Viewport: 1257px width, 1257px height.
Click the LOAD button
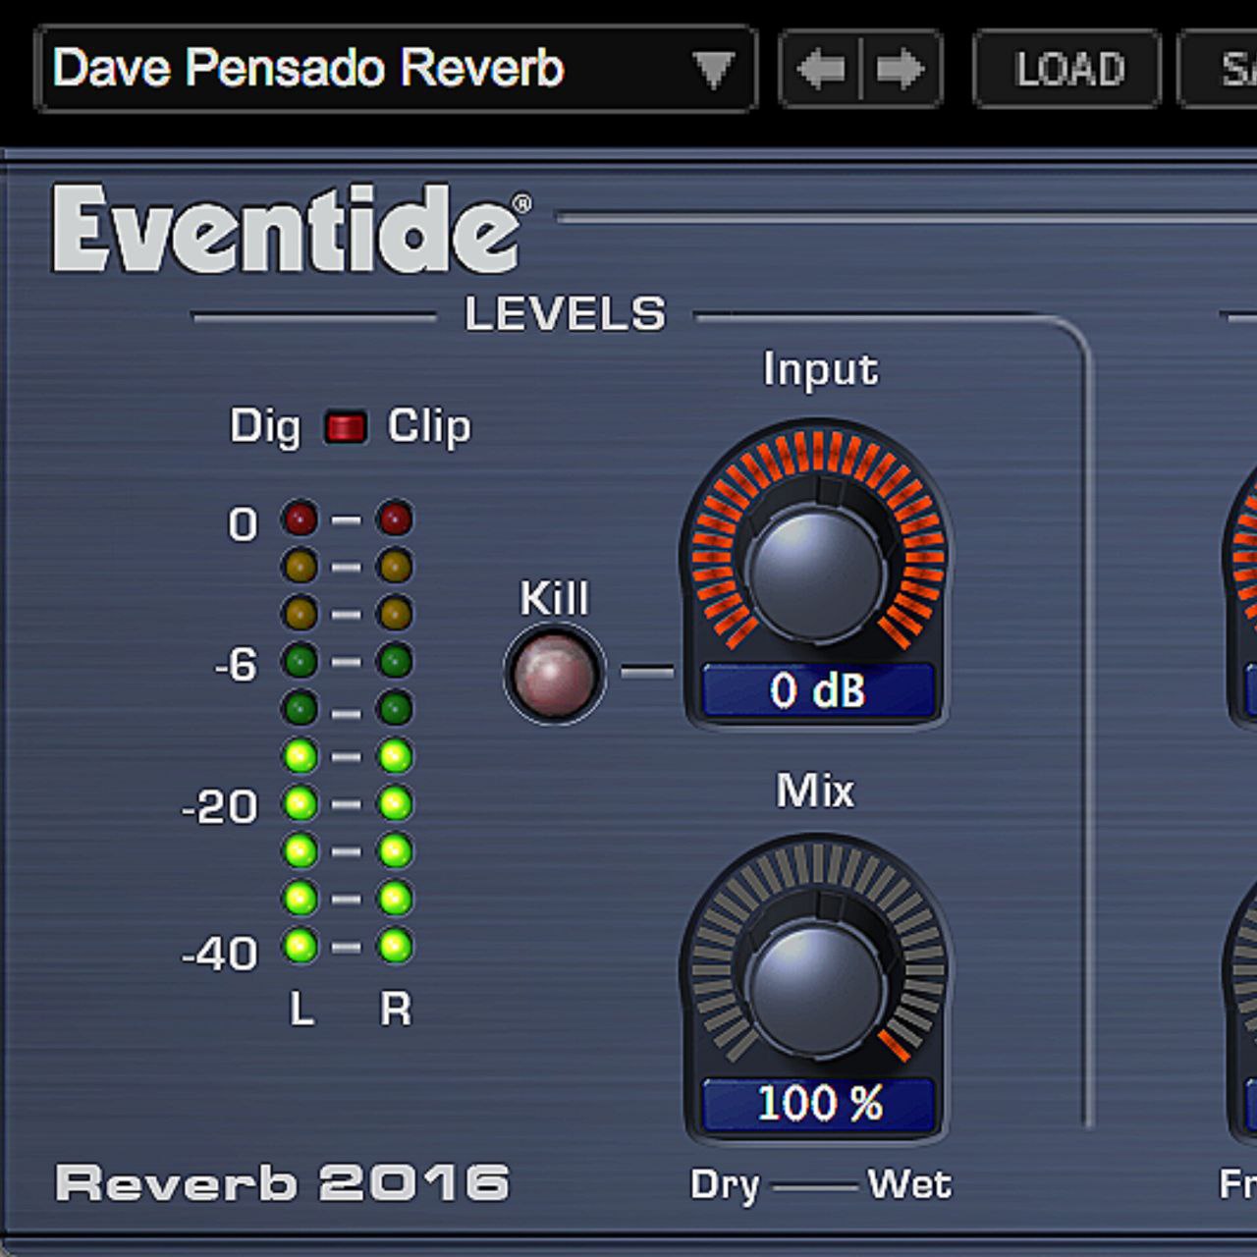click(1068, 70)
